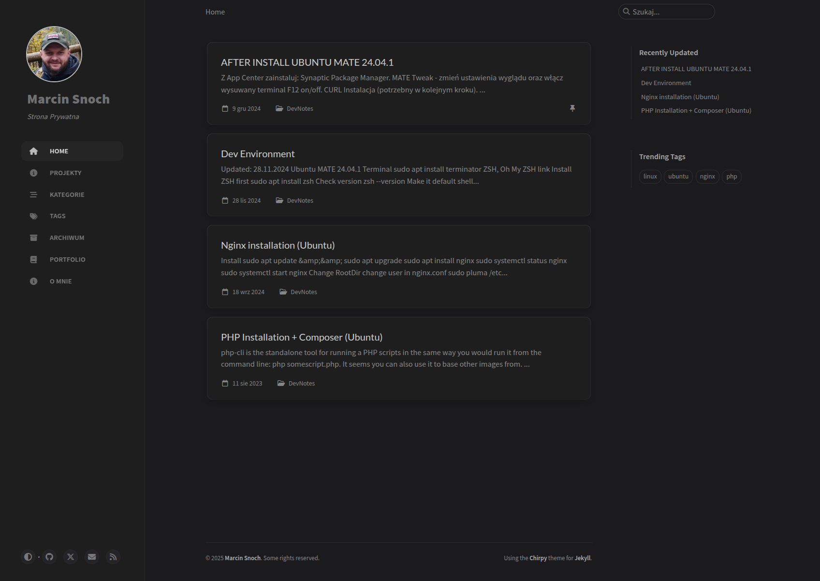The width and height of the screenshot is (820, 581).
Task: Open the RSS feed icon
Action: click(113, 557)
